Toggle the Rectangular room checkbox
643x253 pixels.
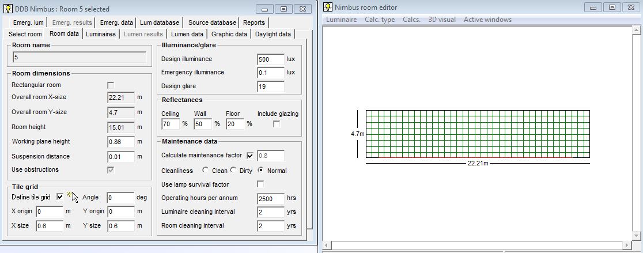[x=110, y=85]
